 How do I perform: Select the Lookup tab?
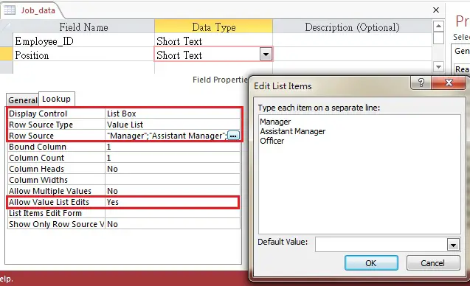pos(56,99)
